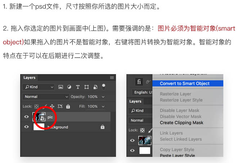The height and width of the screenshot is (163, 237).
Task: Click the smart object filter icon
Action: 95,87
